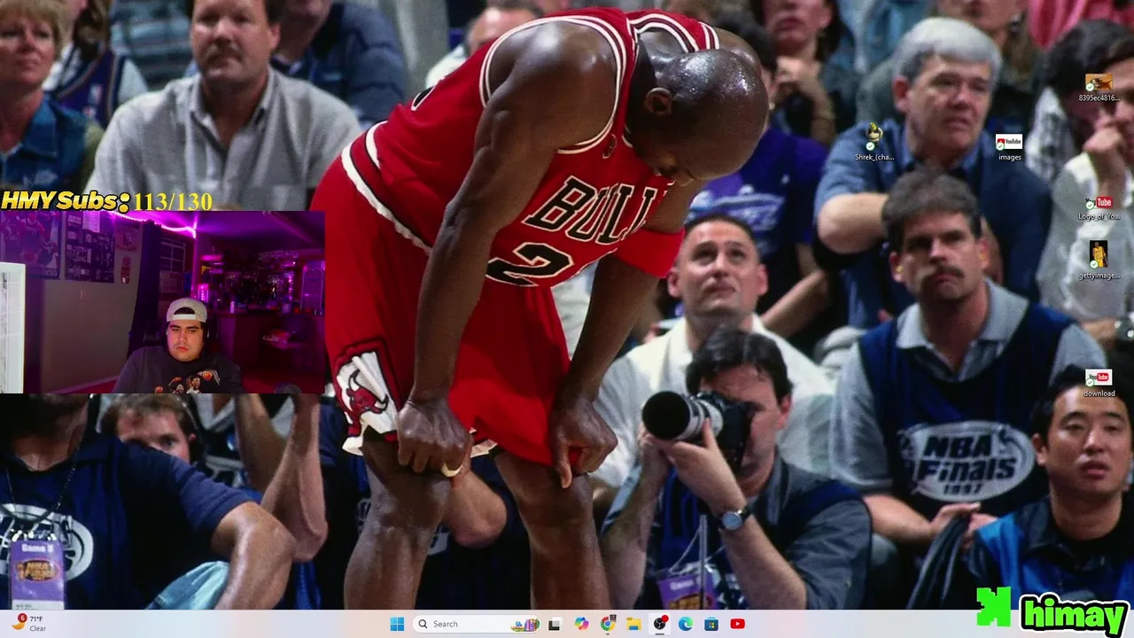Select the Logo_of_You... desktop file
The image size is (1134, 638).
pyautogui.click(x=1099, y=208)
